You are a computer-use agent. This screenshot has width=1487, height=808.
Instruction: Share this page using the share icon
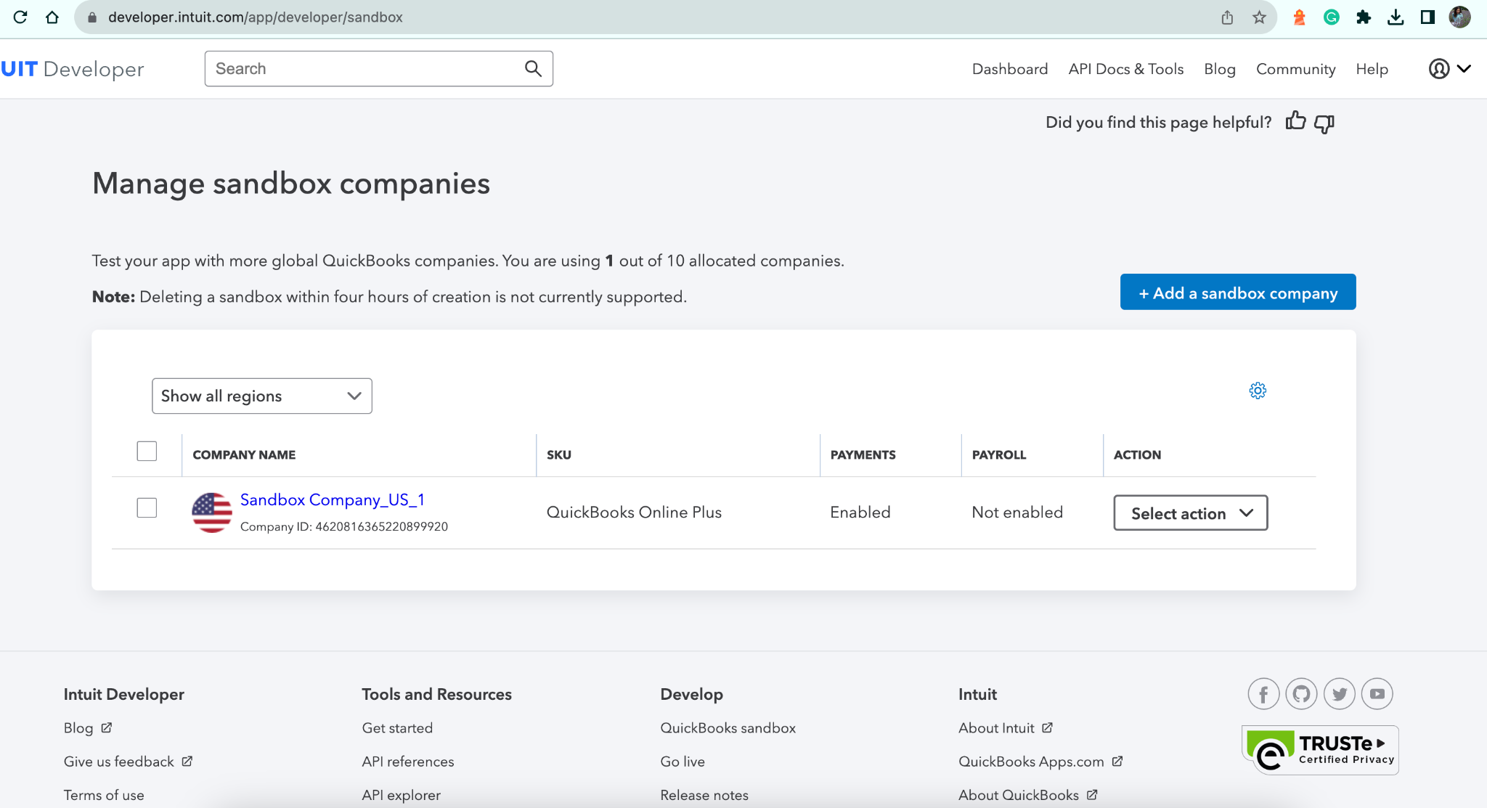tap(1227, 17)
